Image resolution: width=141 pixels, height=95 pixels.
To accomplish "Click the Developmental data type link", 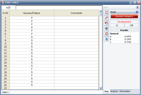I will (124, 22).
